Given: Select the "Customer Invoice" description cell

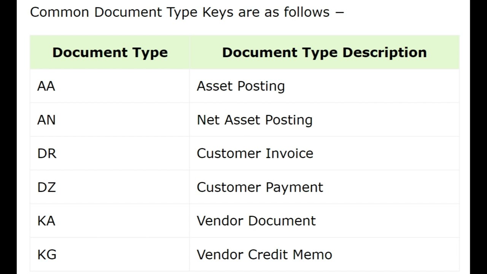Looking at the screenshot, I should click(255, 153).
